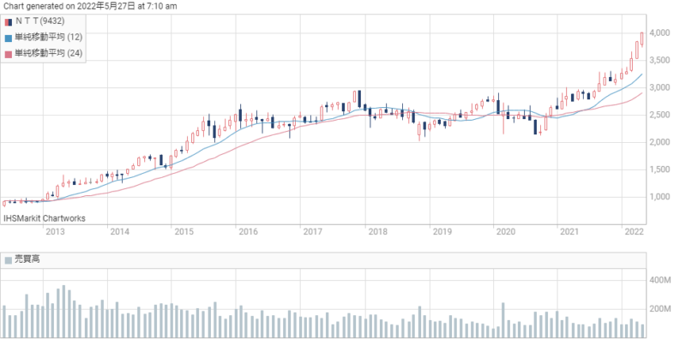
Task: Click the 2016 year axis label
Action: (248, 232)
